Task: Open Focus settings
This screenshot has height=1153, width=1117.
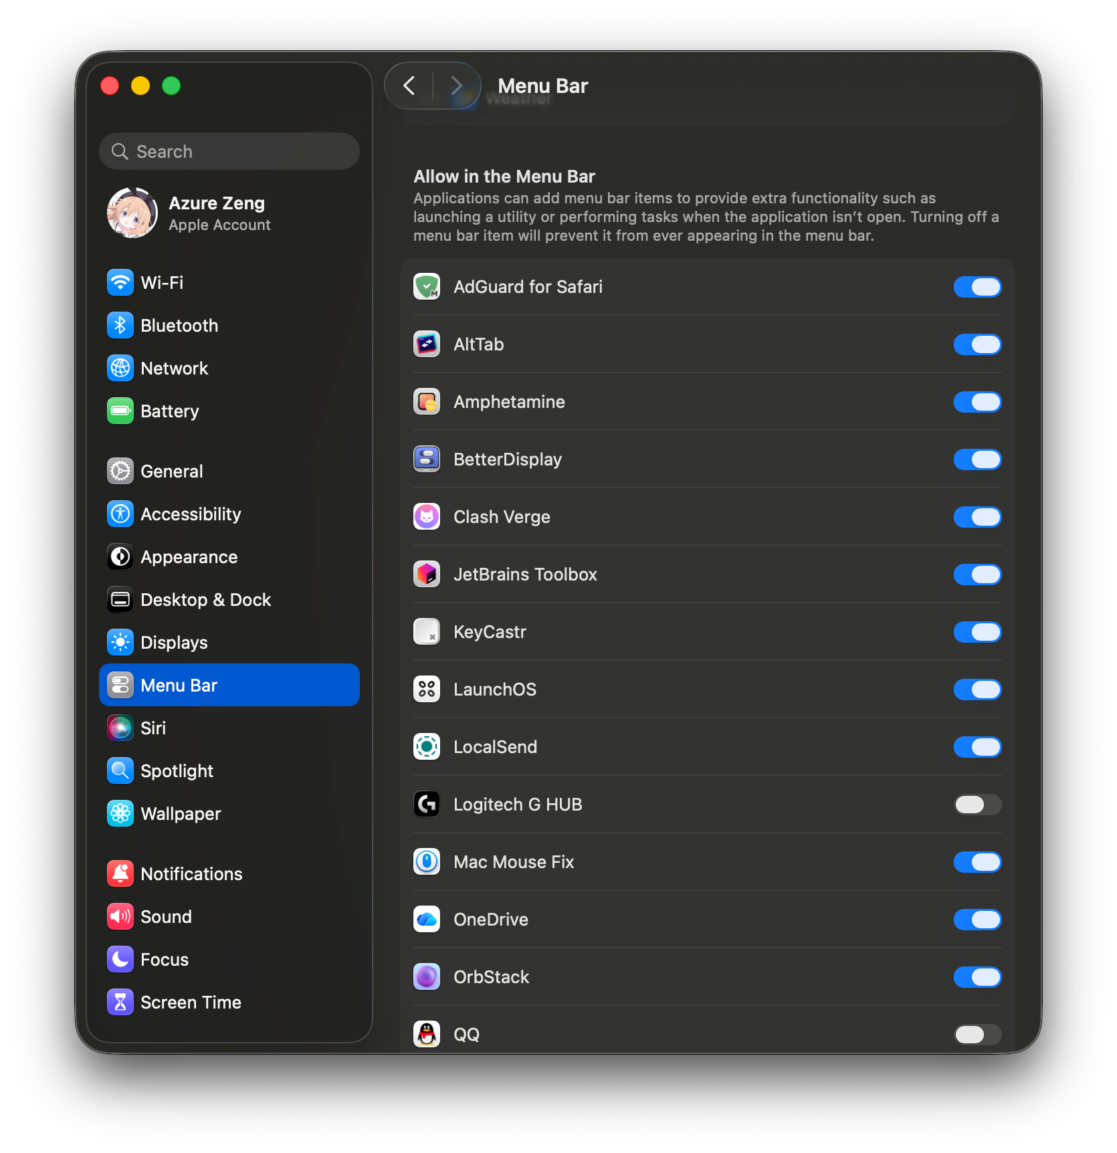Action: pyautogui.click(x=229, y=960)
